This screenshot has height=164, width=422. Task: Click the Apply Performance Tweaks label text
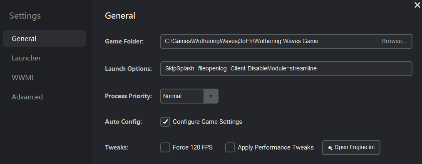(276, 147)
